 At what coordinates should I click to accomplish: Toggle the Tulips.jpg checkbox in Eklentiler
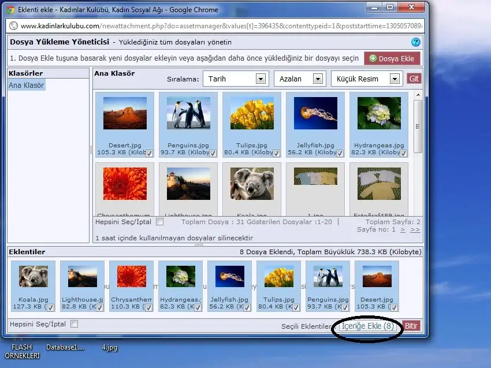[296, 307]
